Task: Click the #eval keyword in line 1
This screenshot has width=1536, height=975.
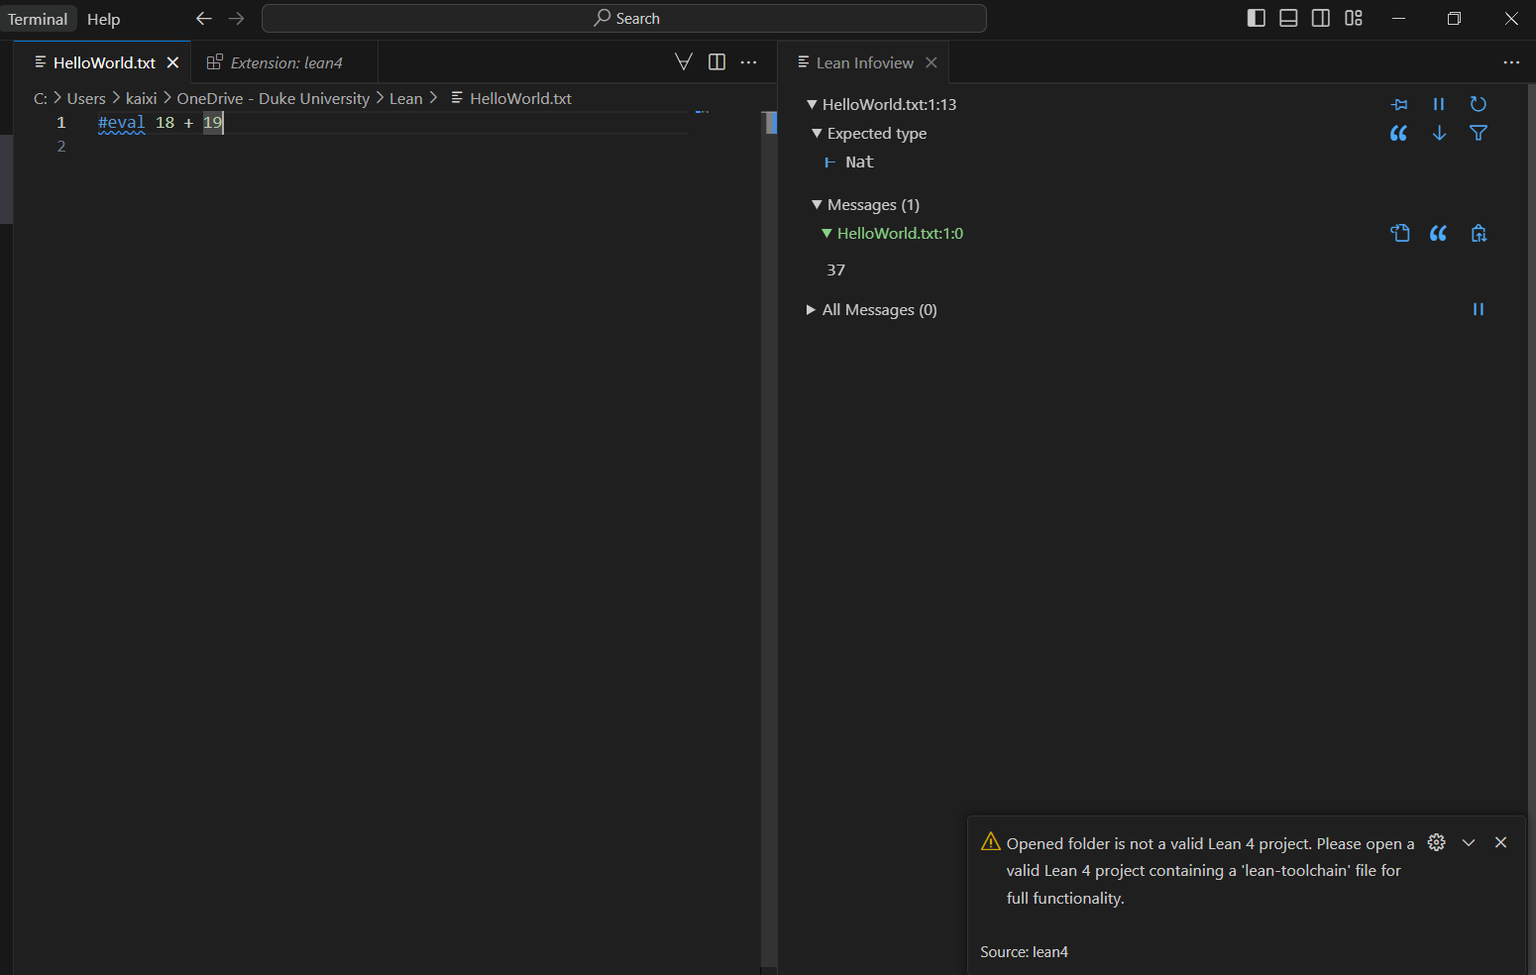Action: [122, 123]
